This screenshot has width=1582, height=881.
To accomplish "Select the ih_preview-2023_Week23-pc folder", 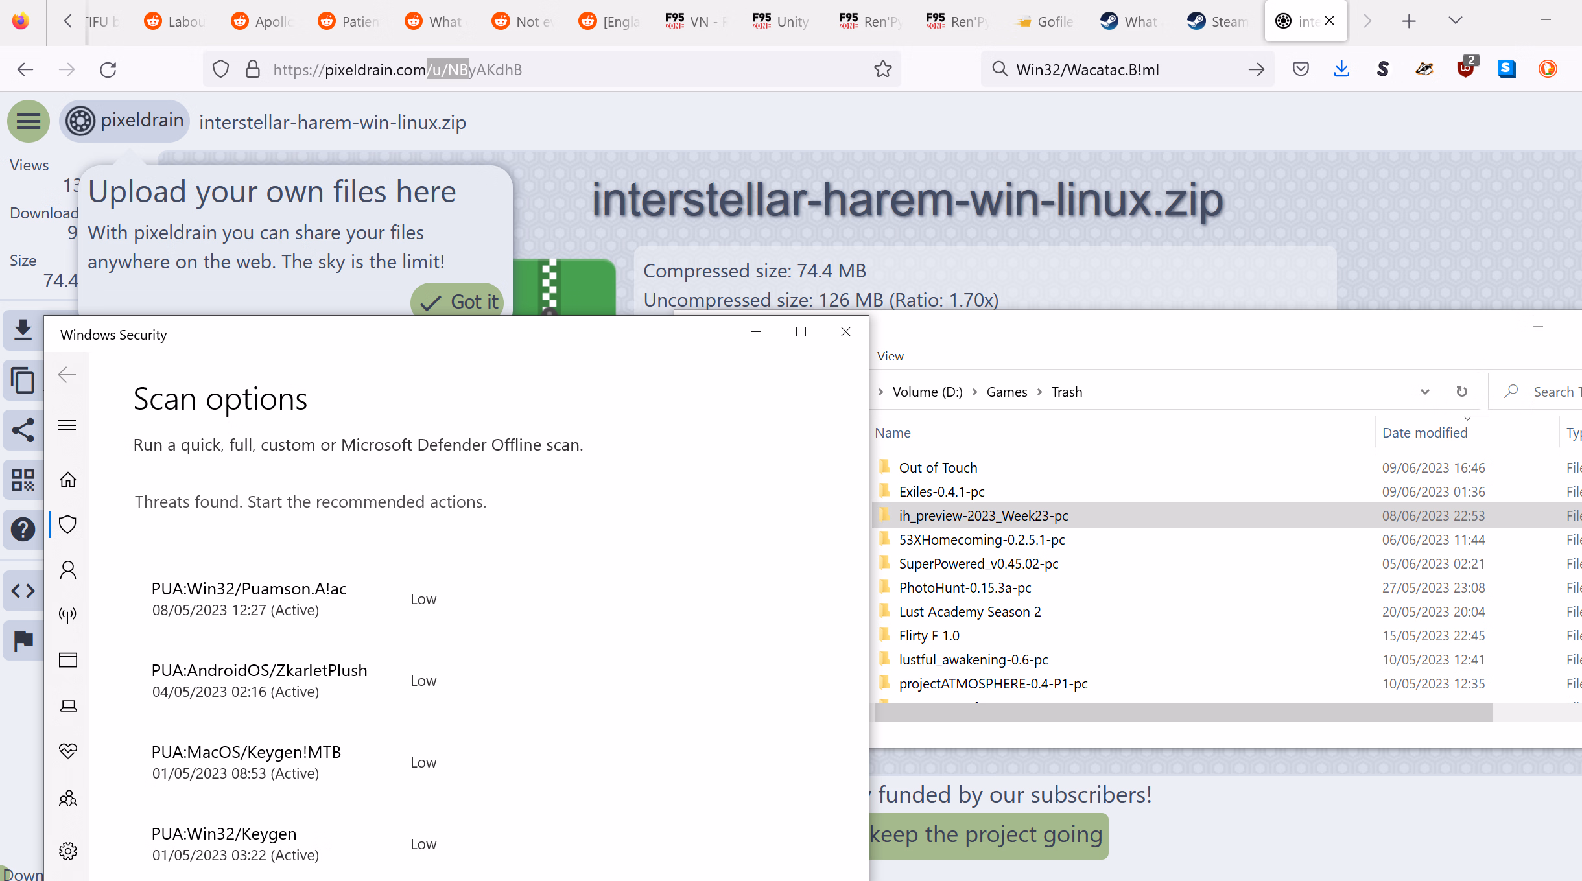I will click(984, 515).
